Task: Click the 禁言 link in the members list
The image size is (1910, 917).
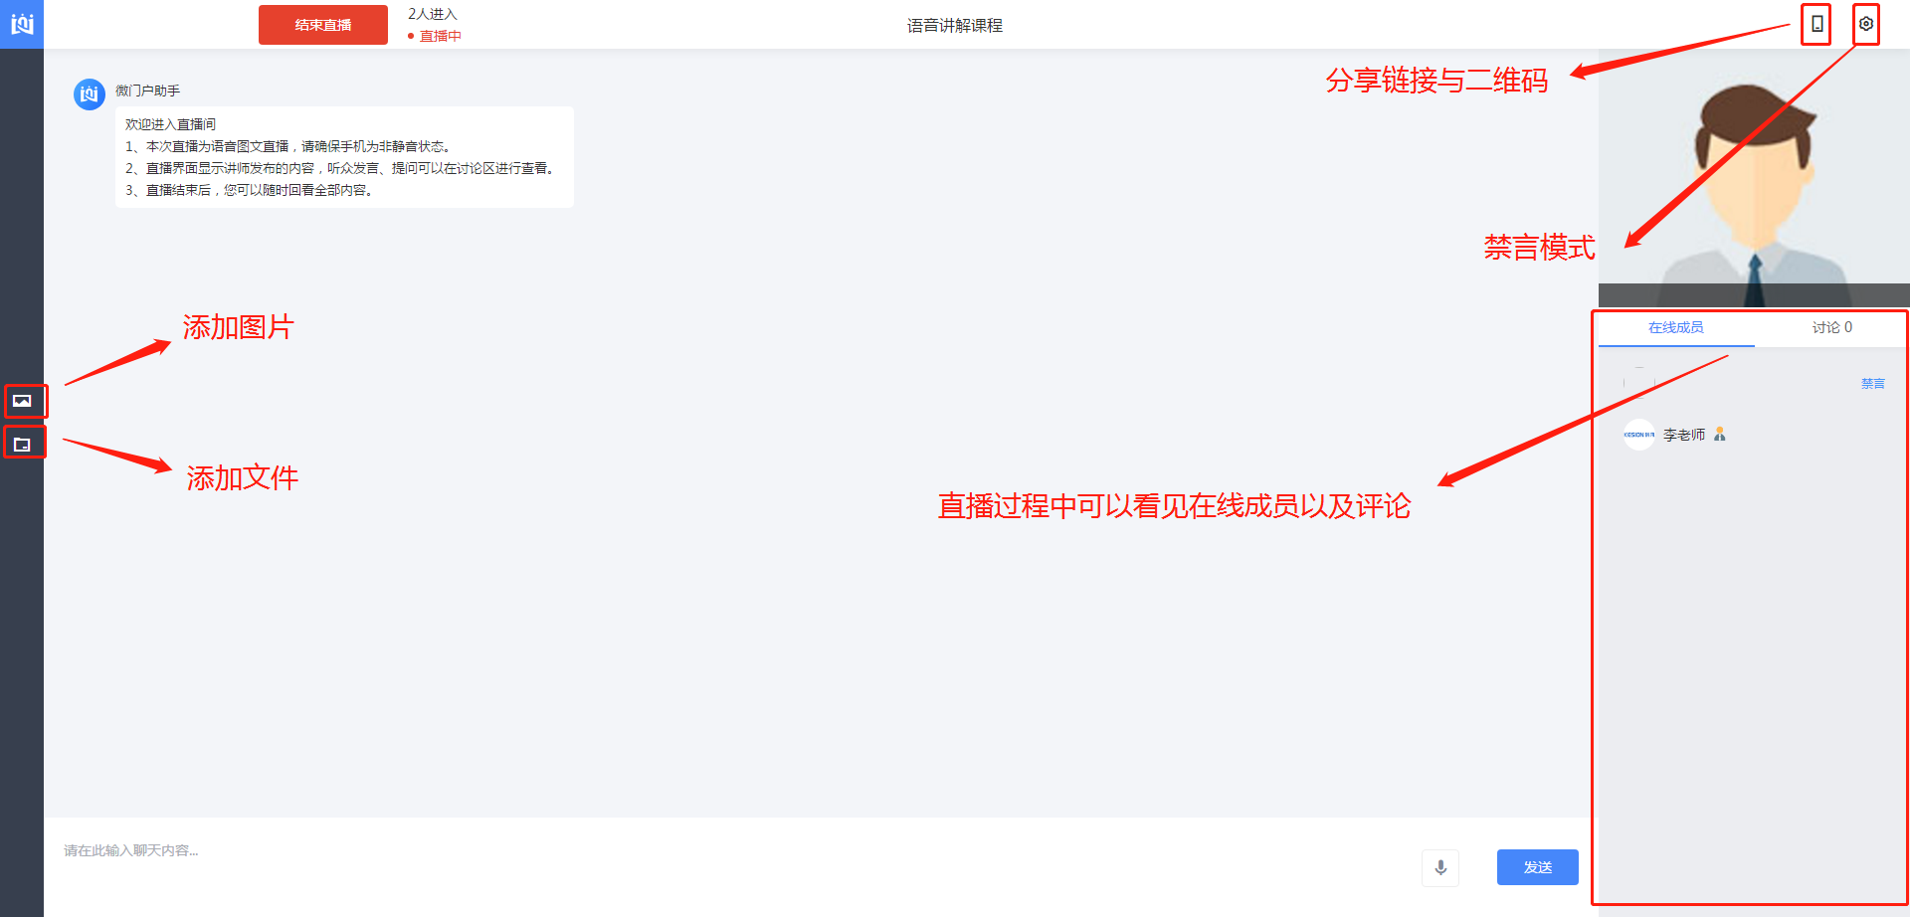Action: pos(1873,384)
